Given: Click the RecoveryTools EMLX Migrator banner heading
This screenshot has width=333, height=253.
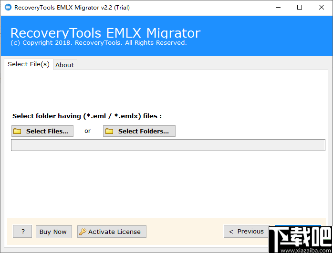Looking at the screenshot, I should pos(105,33).
